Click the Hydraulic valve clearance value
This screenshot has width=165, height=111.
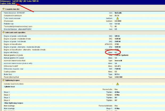click(x=118, y=13)
